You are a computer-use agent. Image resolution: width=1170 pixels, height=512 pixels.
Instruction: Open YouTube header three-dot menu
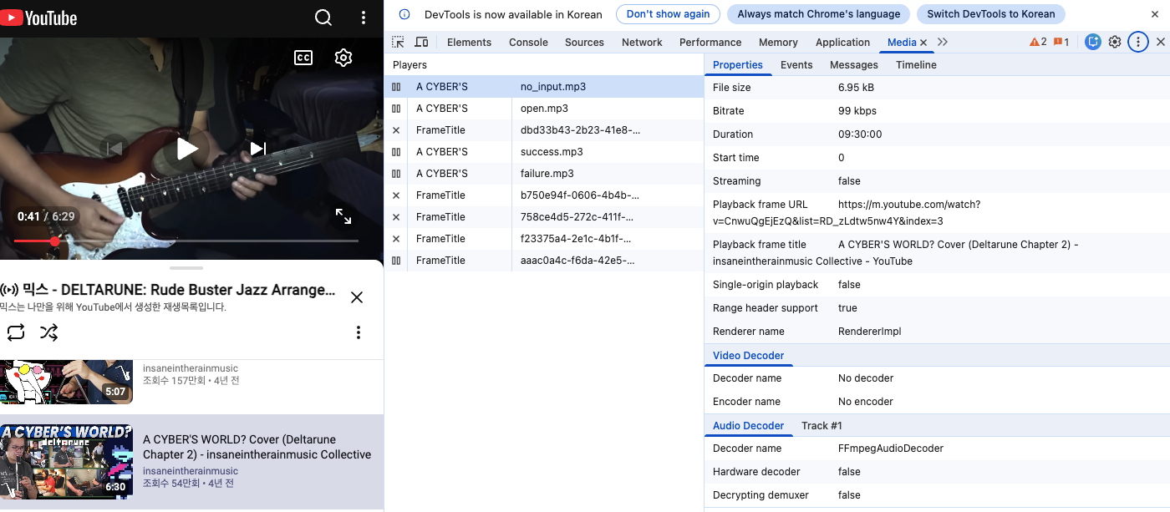point(363,18)
